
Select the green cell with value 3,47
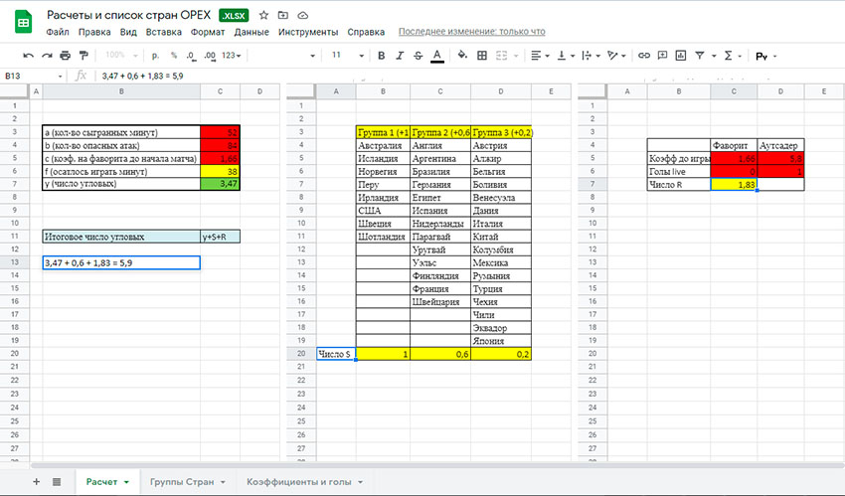click(x=220, y=184)
